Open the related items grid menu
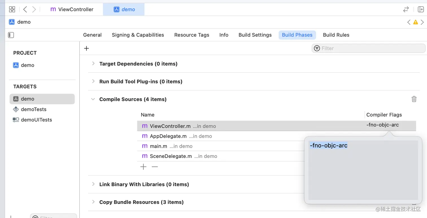This screenshot has width=427, height=218. pos(12,9)
